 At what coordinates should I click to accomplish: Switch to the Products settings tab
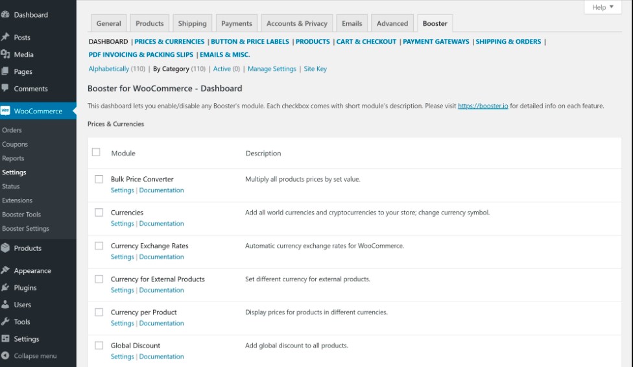[149, 23]
